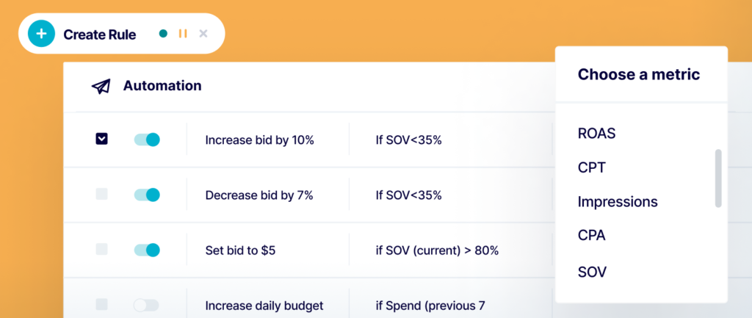The width and height of the screenshot is (752, 318).
Task: Choose ROAS from the metric list
Action: [x=596, y=134]
